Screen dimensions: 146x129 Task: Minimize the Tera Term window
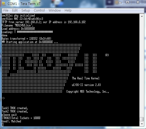[x=120, y=2]
